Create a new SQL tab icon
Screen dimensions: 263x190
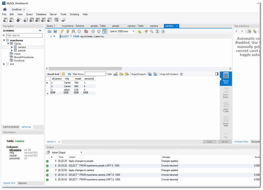(x=5, y=20)
